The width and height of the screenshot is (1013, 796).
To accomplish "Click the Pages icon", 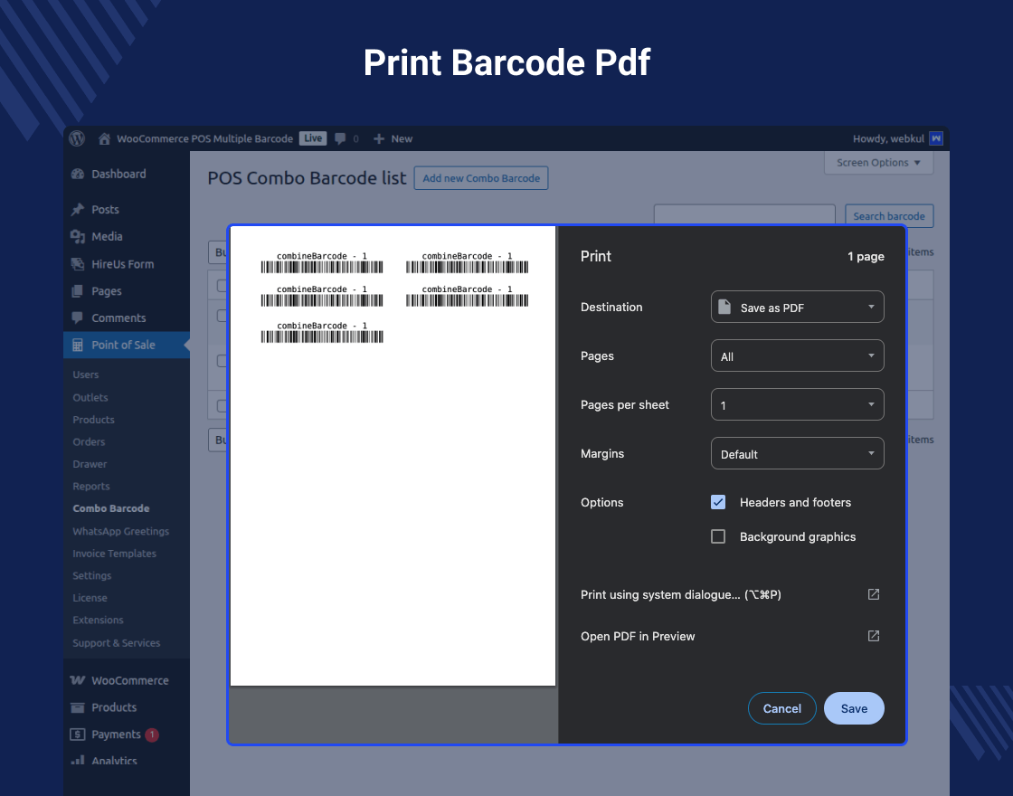I will point(78,290).
